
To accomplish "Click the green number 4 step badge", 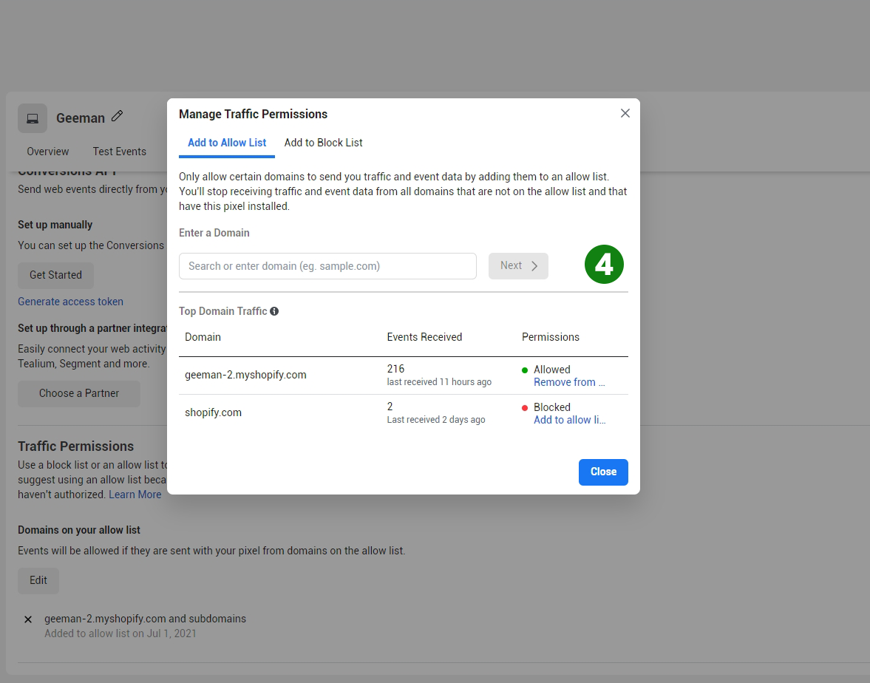I will tap(604, 265).
